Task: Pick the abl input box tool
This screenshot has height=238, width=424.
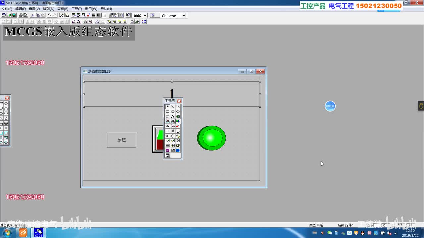Action: pyautogui.click(x=168, y=126)
